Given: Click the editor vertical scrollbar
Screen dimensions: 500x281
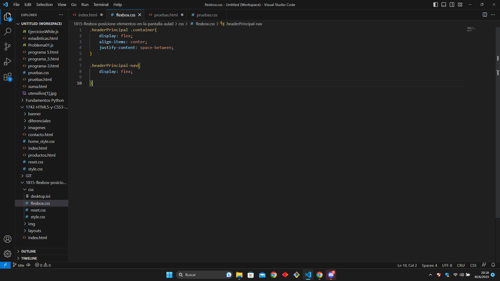Looking at the screenshot, I should click(x=498, y=122).
